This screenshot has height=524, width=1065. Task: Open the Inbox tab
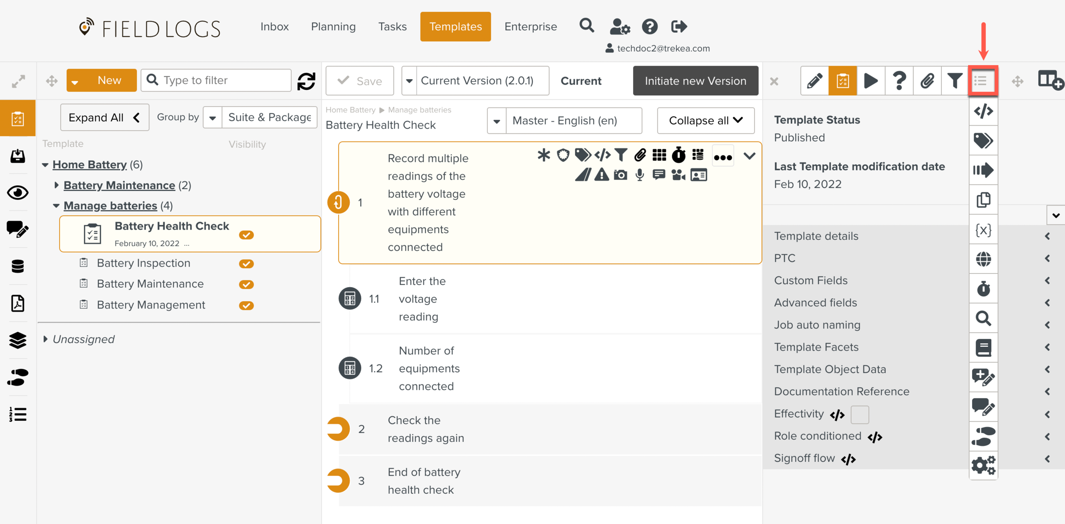[x=274, y=26]
